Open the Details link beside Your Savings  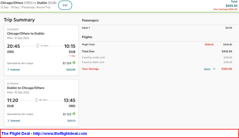[207, 69]
